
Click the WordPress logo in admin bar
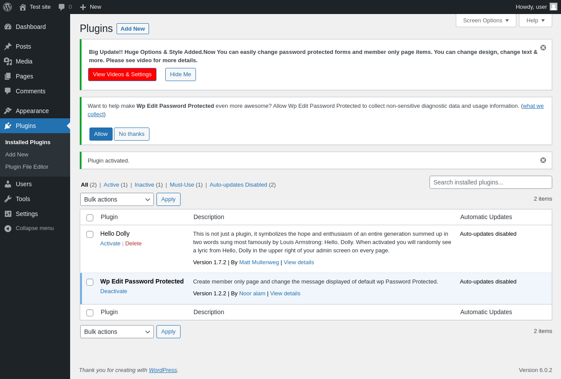pyautogui.click(x=7, y=7)
